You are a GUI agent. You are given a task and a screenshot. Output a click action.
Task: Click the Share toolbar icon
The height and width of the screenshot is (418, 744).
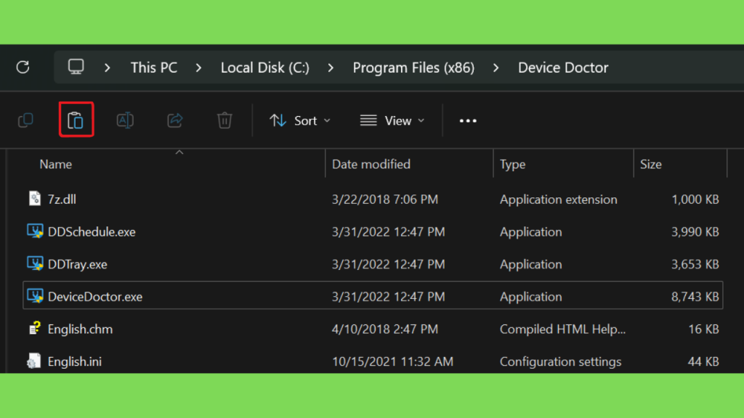tap(175, 120)
